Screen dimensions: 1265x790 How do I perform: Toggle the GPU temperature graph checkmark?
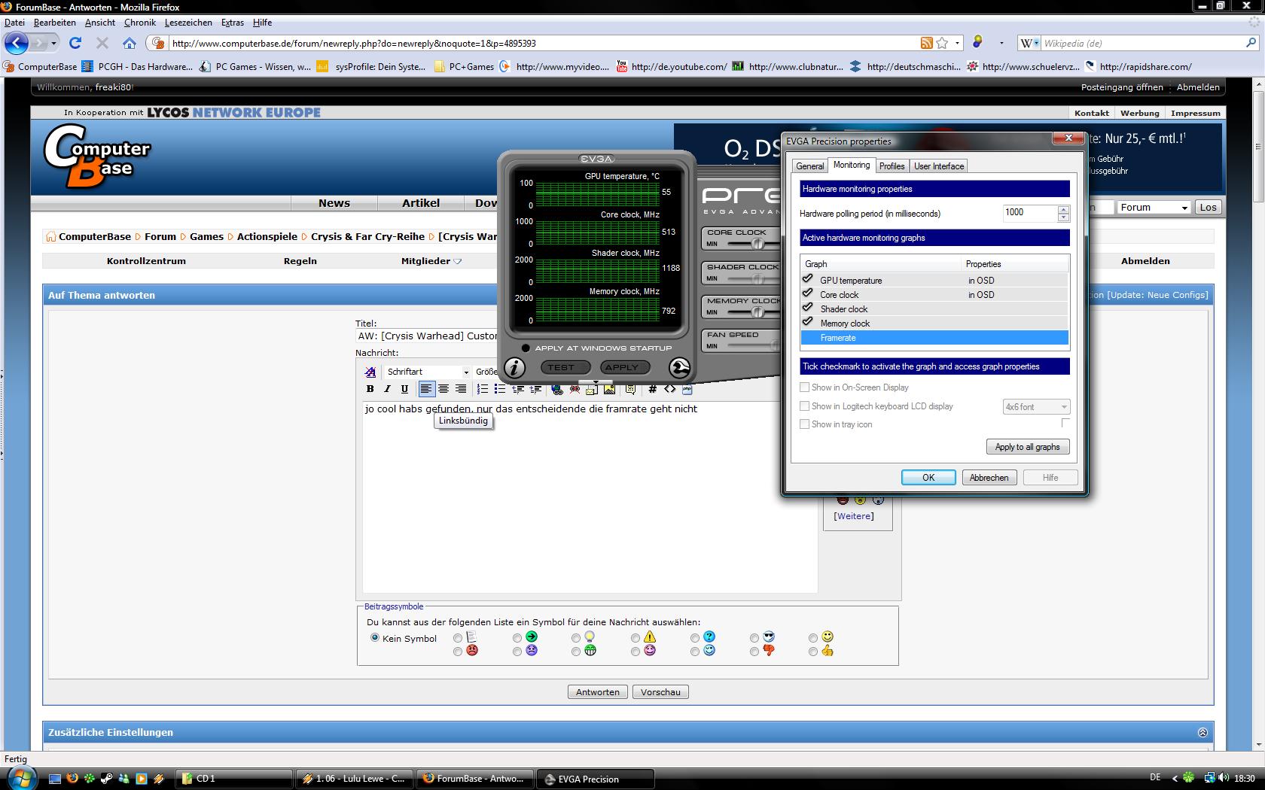tap(808, 279)
